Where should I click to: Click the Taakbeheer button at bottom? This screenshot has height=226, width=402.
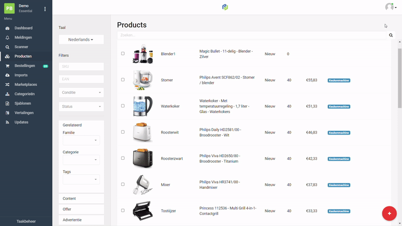click(x=26, y=221)
